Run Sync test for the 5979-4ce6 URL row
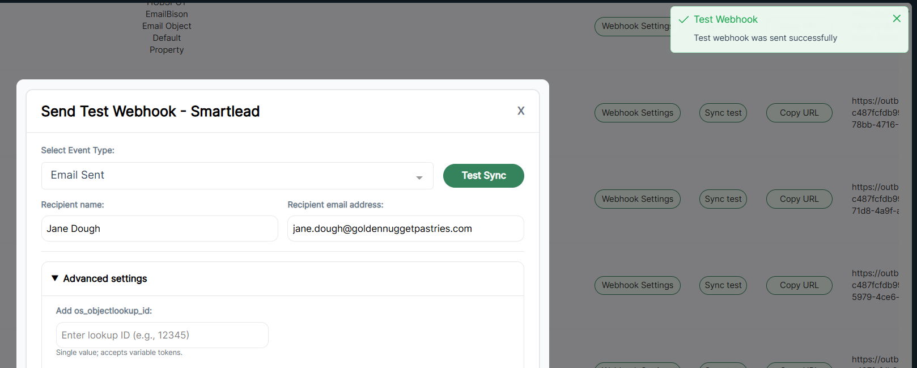Viewport: 917px width, 368px height. tap(723, 285)
